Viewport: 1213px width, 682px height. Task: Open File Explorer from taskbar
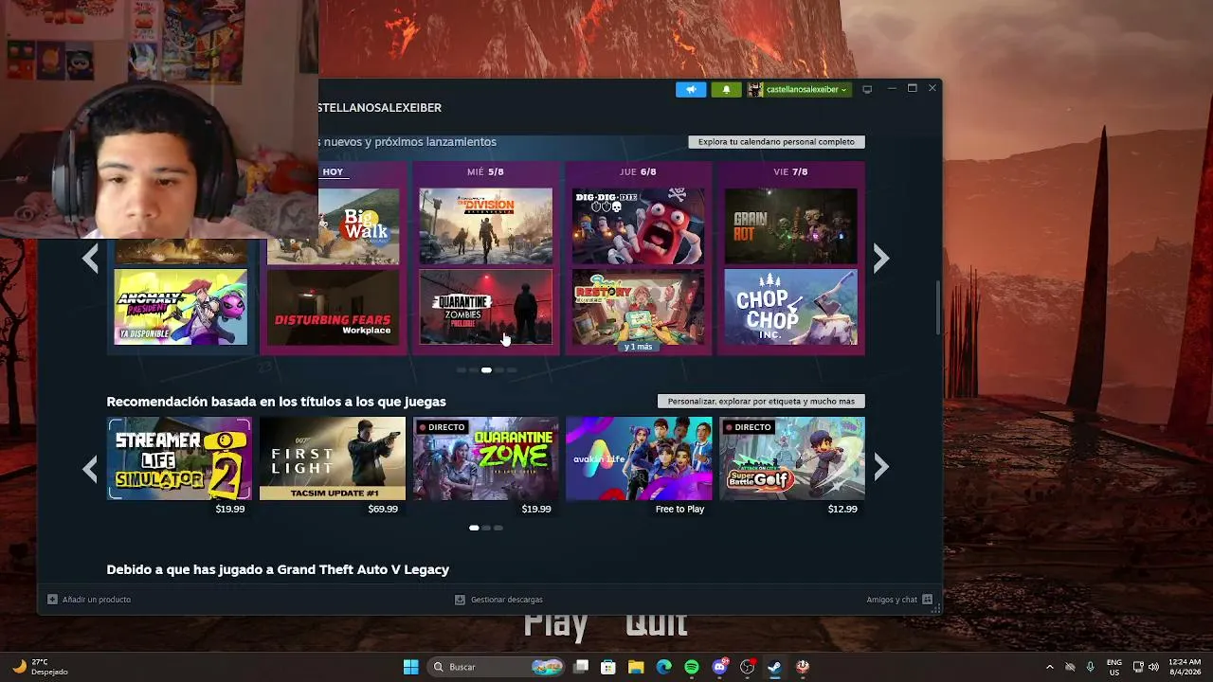tap(636, 667)
